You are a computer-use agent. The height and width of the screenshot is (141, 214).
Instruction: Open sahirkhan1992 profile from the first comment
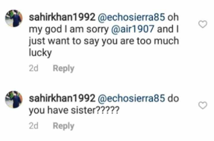(x=62, y=17)
